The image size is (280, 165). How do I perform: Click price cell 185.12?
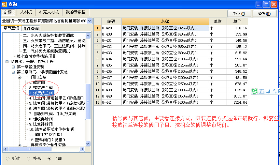pyautogui.click(x=237, y=47)
